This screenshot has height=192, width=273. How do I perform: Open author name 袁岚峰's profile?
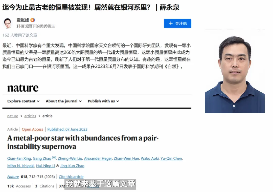point(23,20)
